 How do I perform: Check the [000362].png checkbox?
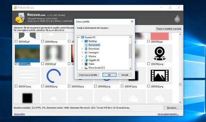pos(149,86)
